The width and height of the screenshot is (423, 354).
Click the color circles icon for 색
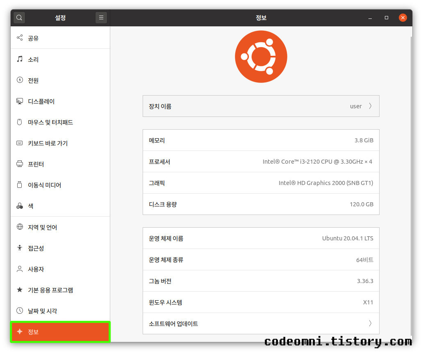pyautogui.click(x=20, y=206)
